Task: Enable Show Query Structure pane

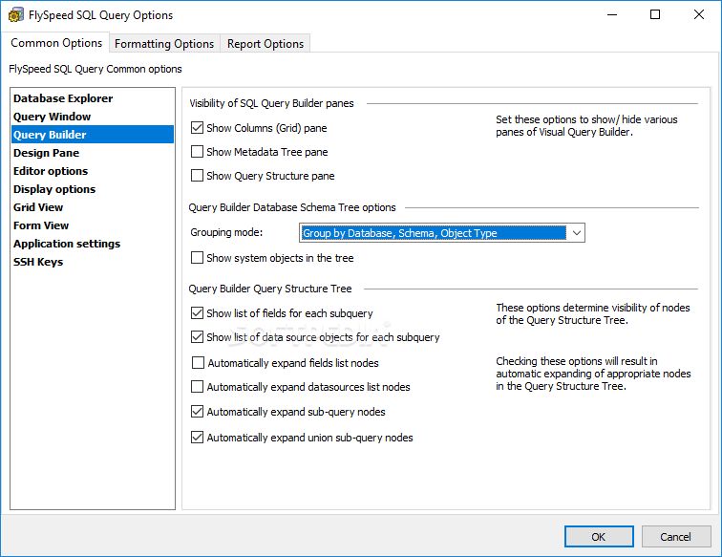Action: 197,176
